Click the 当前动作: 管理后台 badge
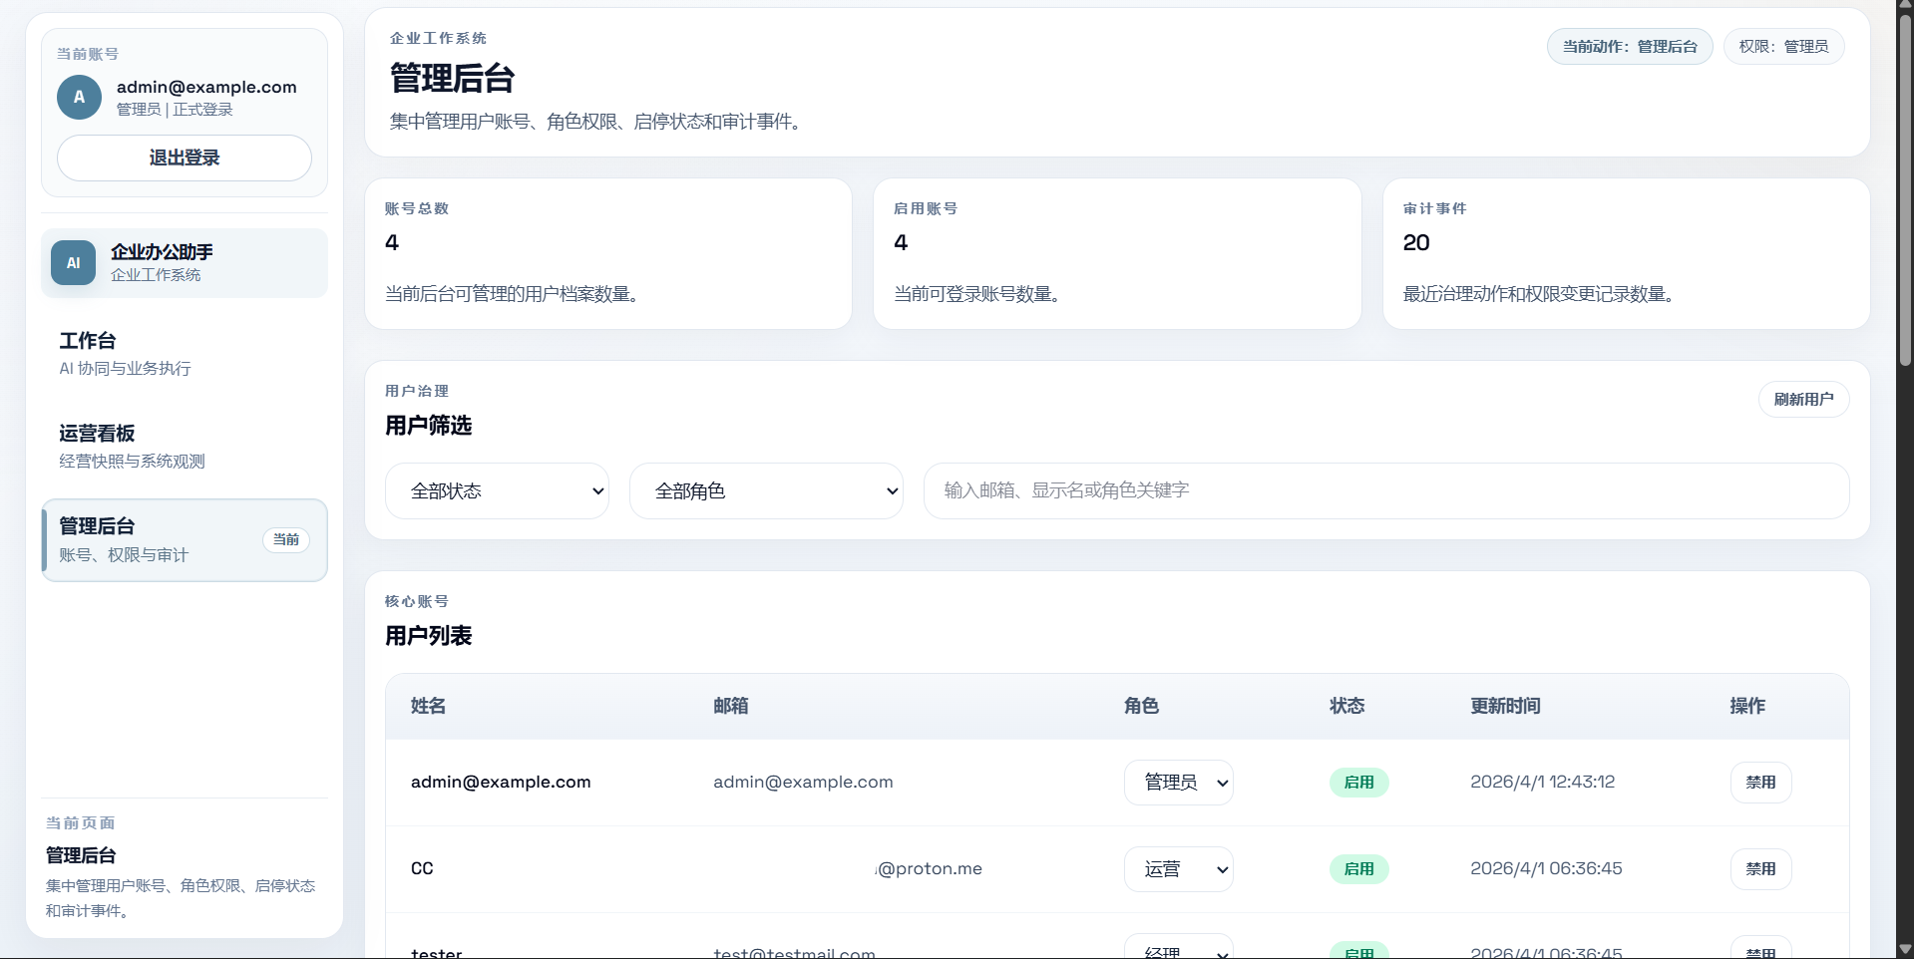 [1628, 46]
